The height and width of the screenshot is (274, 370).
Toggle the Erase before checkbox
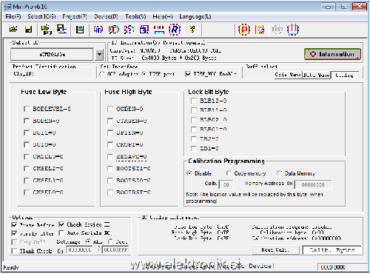tap(14, 224)
